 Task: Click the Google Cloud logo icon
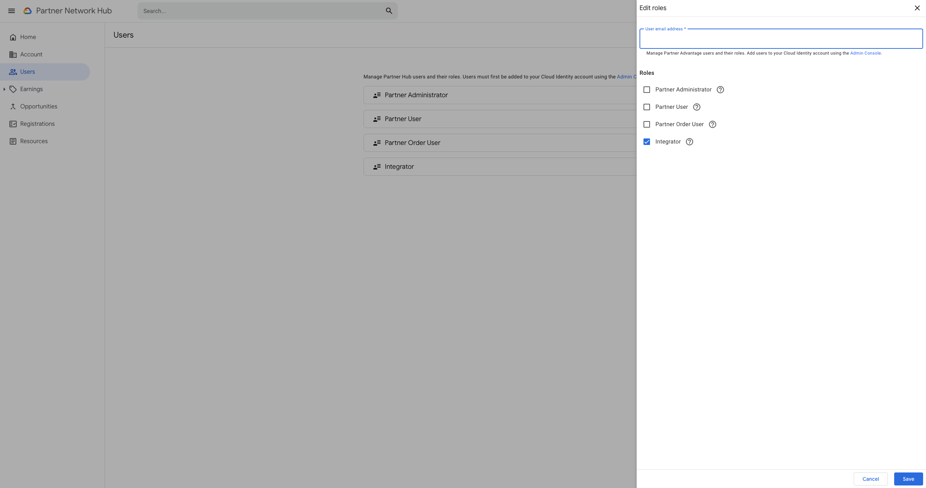click(27, 11)
